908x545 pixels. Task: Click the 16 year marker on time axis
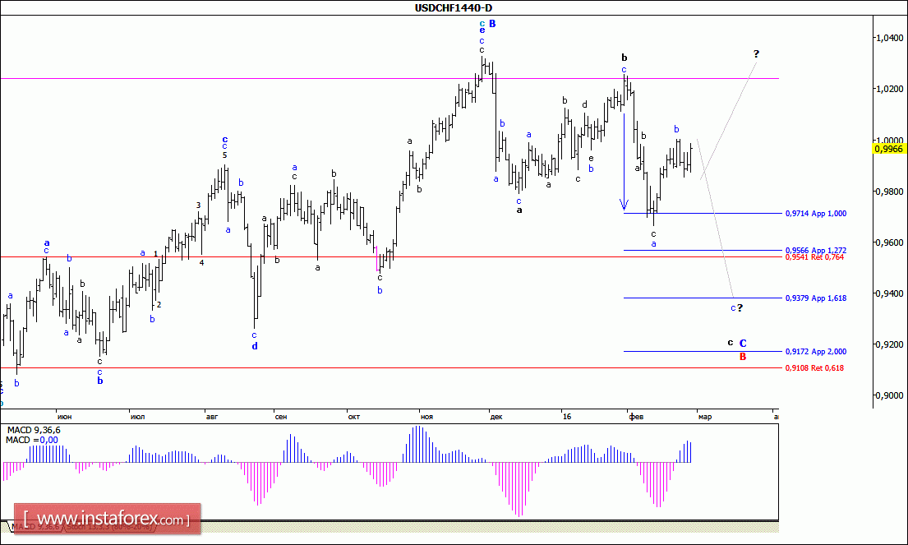pyautogui.click(x=567, y=417)
